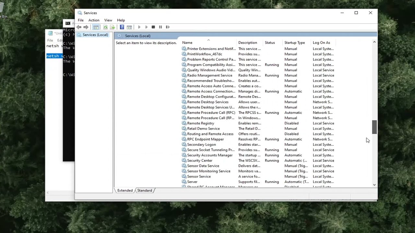Click the Stop Service square icon
Viewport: 415px width, 233px height.
153,27
